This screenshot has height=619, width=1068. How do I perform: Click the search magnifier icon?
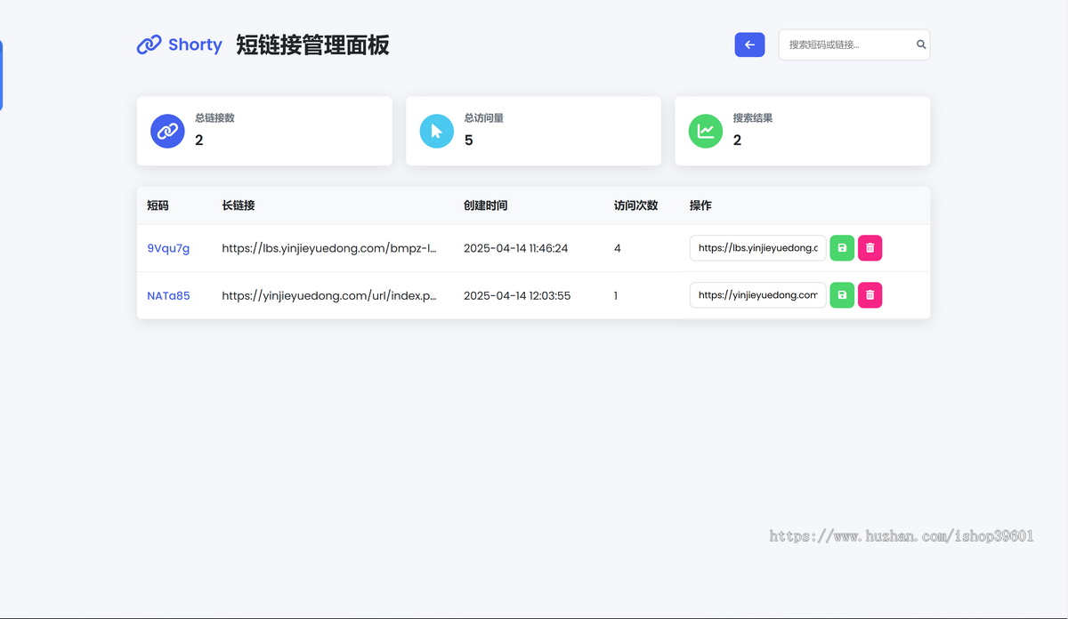click(x=921, y=44)
